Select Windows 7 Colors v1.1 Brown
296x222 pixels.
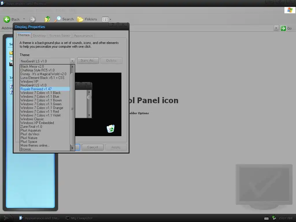(x=45, y=100)
